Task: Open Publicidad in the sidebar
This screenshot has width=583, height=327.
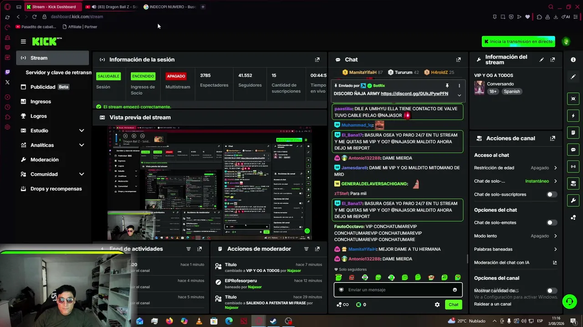Action: [x=52, y=87]
